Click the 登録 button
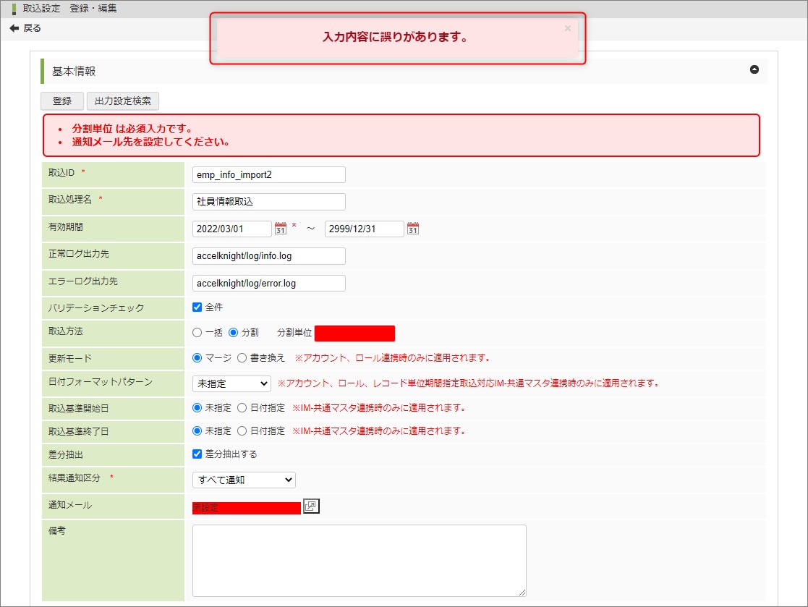Image resolution: width=808 pixels, height=607 pixels. tap(62, 101)
